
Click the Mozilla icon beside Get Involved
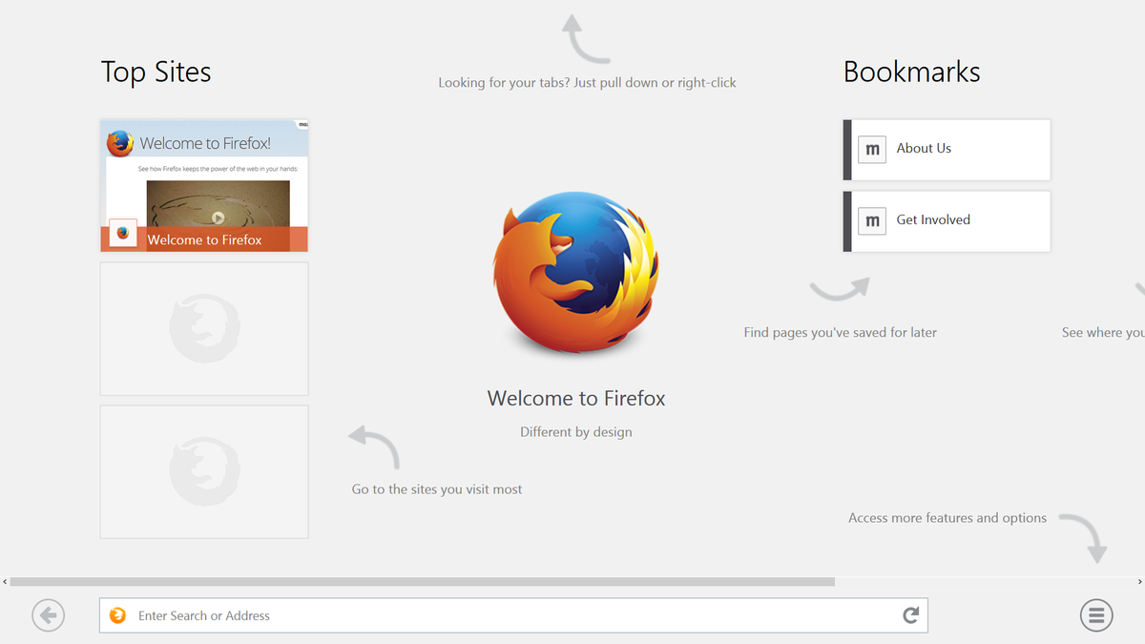(x=871, y=220)
